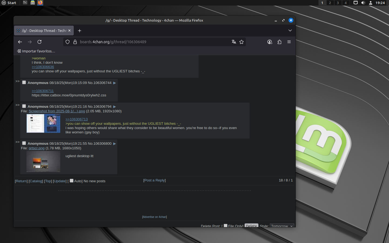Enable the Auto update checkbox
The width and height of the screenshot is (389, 243).
[72, 181]
